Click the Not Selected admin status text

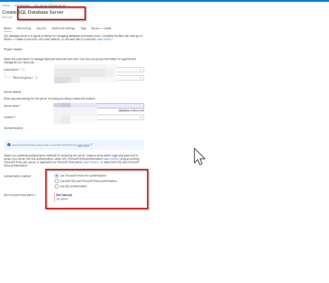click(x=64, y=195)
